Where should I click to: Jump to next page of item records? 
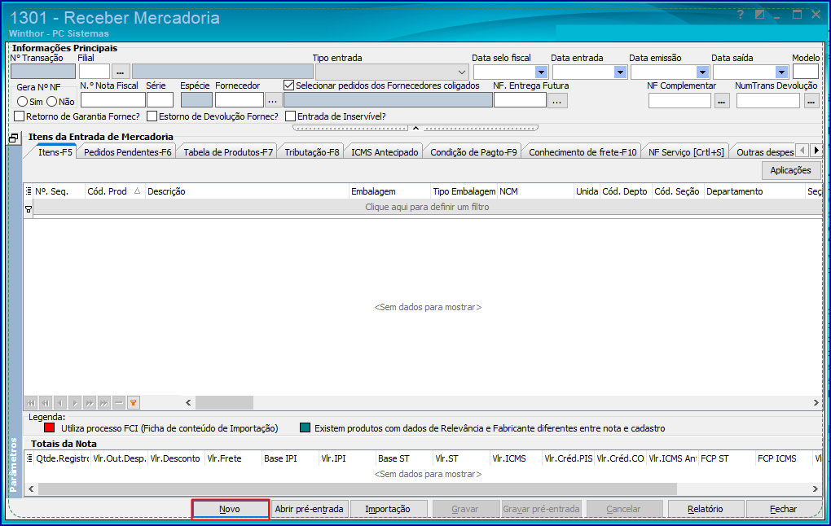[90, 403]
